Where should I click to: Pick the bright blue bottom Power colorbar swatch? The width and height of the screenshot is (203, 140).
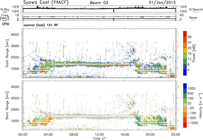click(185, 73)
